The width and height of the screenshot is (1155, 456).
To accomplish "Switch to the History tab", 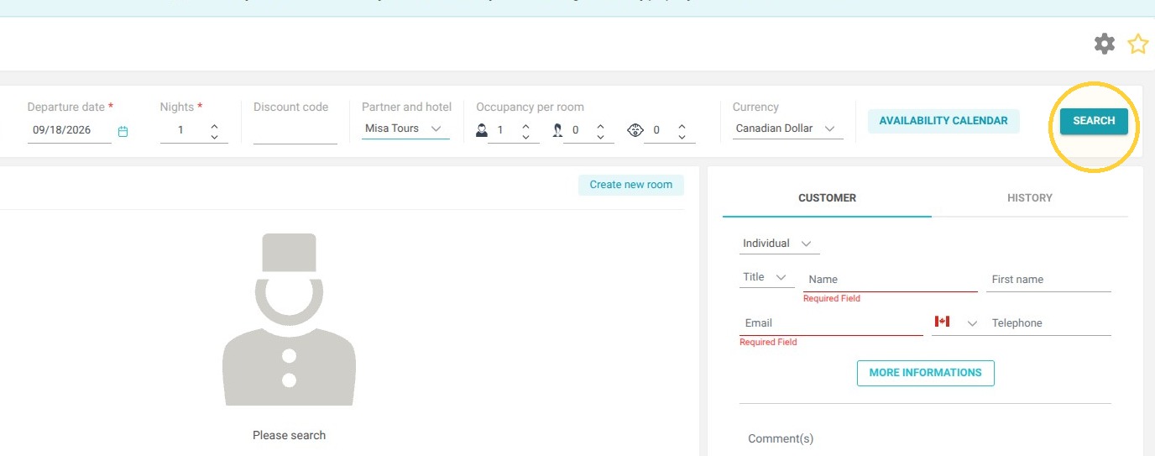I will (x=1030, y=198).
